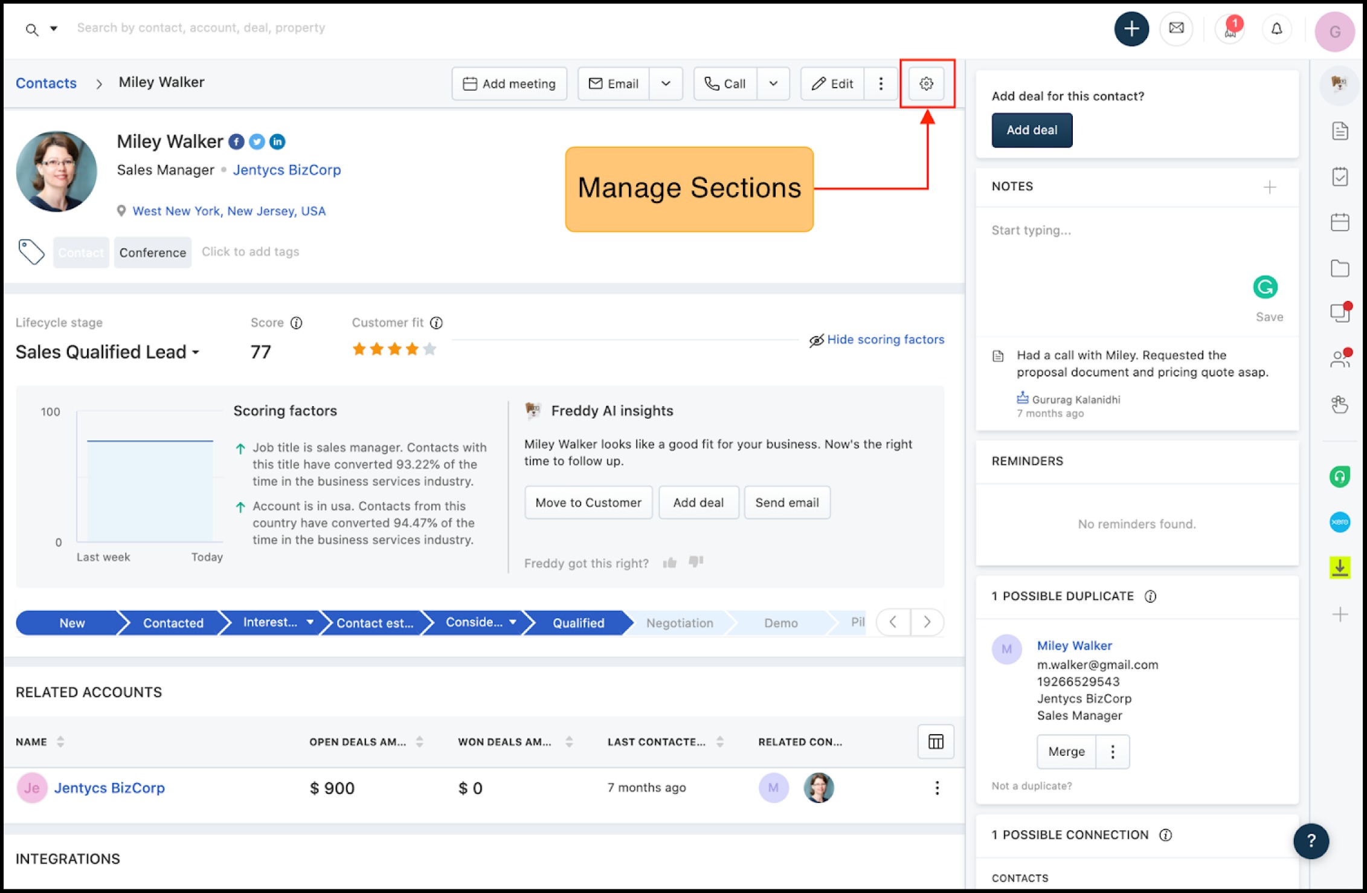Expand the Email options dropdown arrow
This screenshot has width=1367, height=893.
point(666,83)
